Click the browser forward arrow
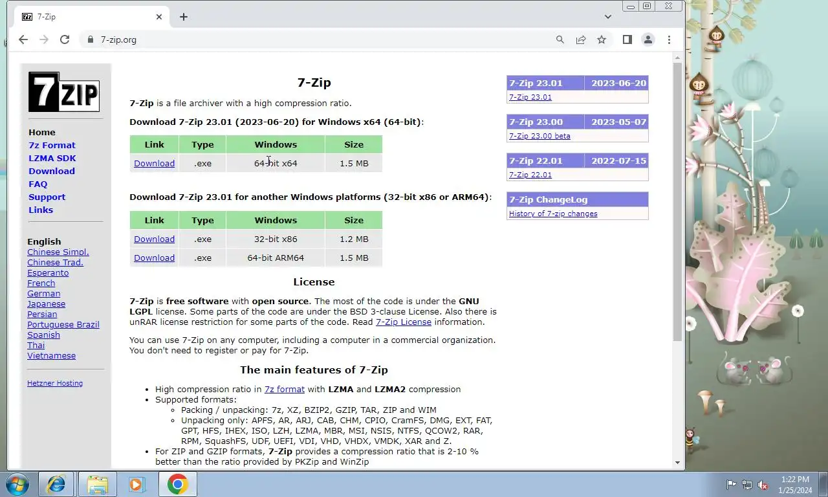 (x=44, y=39)
